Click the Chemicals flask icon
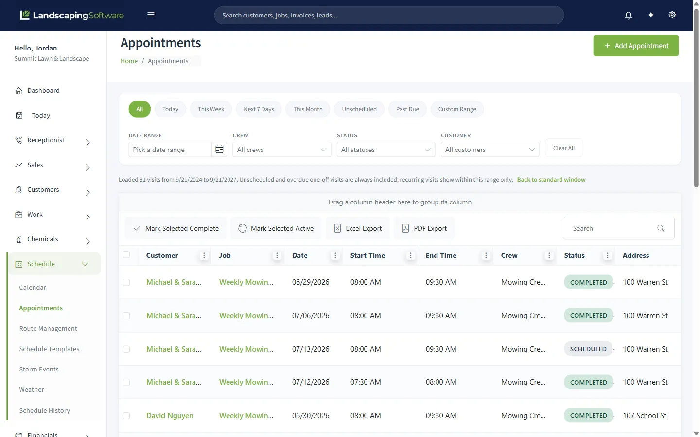The image size is (700, 437). [x=19, y=239]
